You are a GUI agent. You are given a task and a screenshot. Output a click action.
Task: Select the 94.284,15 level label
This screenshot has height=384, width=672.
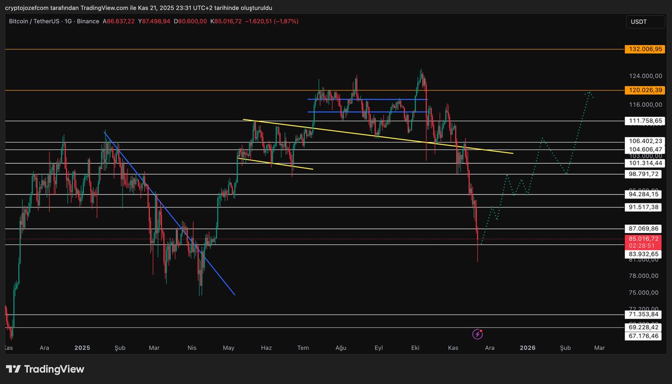pyautogui.click(x=643, y=195)
